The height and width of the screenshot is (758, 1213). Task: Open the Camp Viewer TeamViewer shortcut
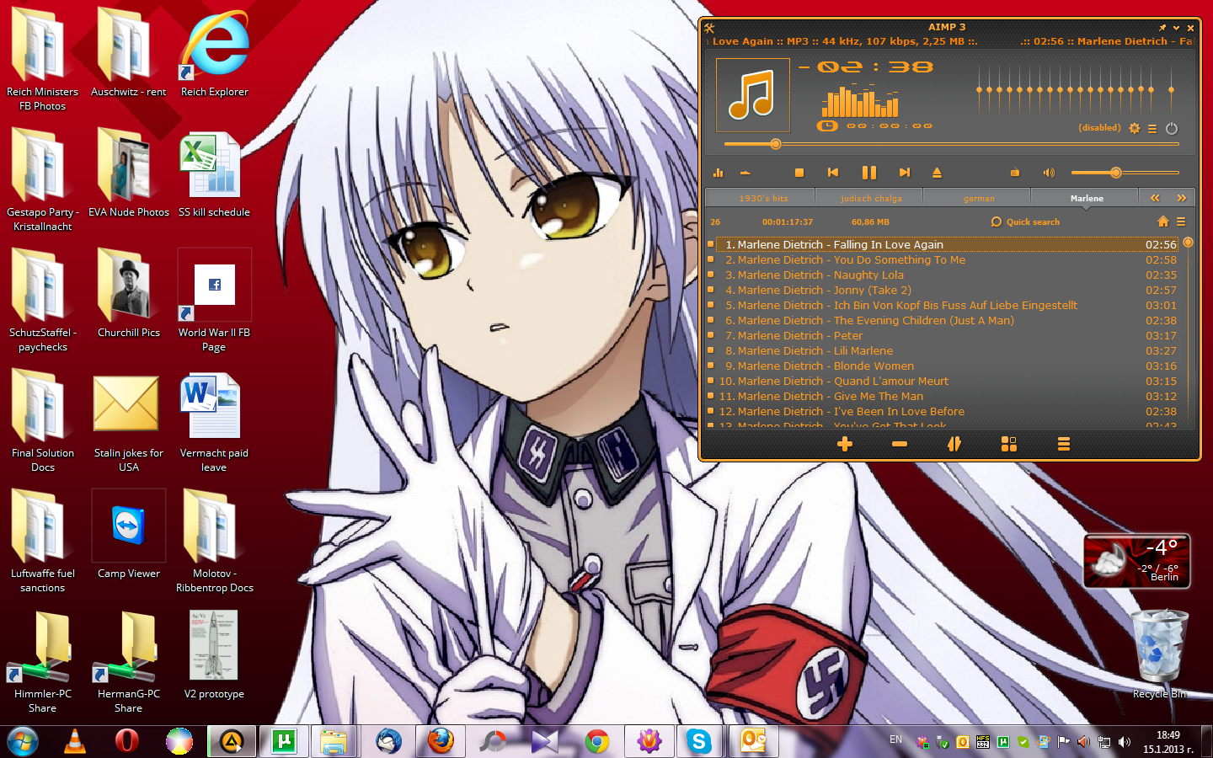coord(129,536)
